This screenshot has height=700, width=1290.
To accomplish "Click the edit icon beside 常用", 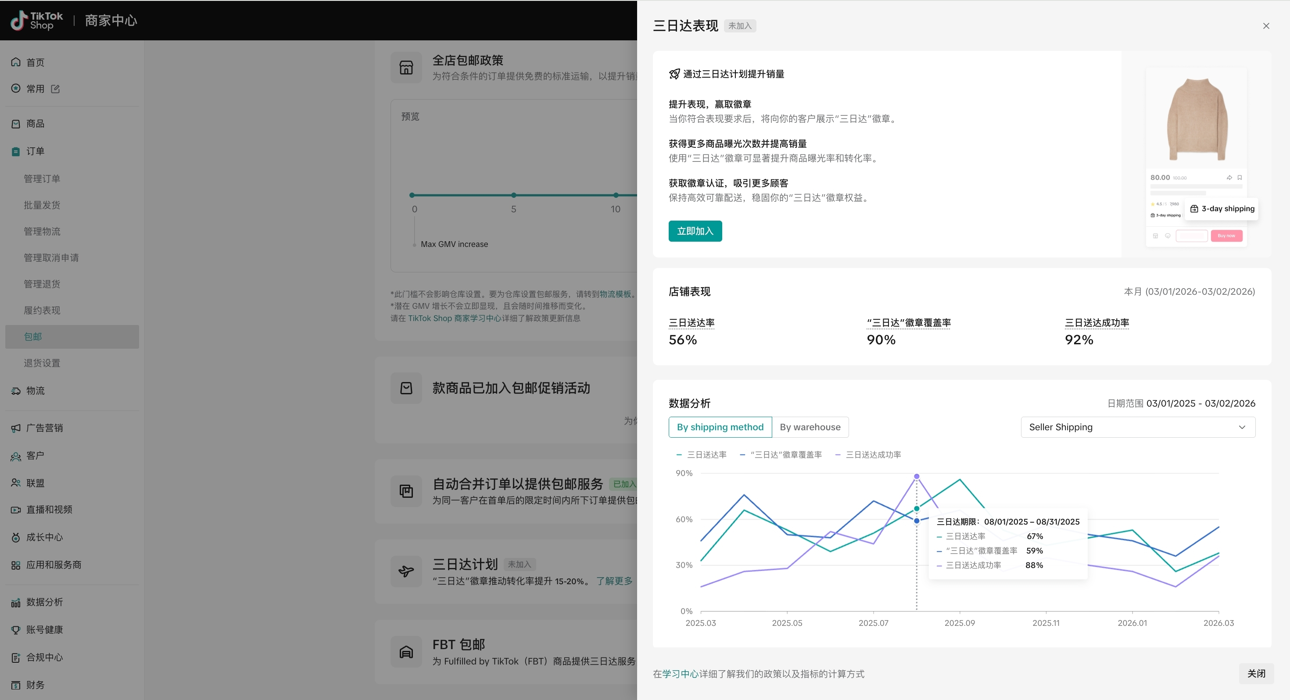I will (56, 89).
